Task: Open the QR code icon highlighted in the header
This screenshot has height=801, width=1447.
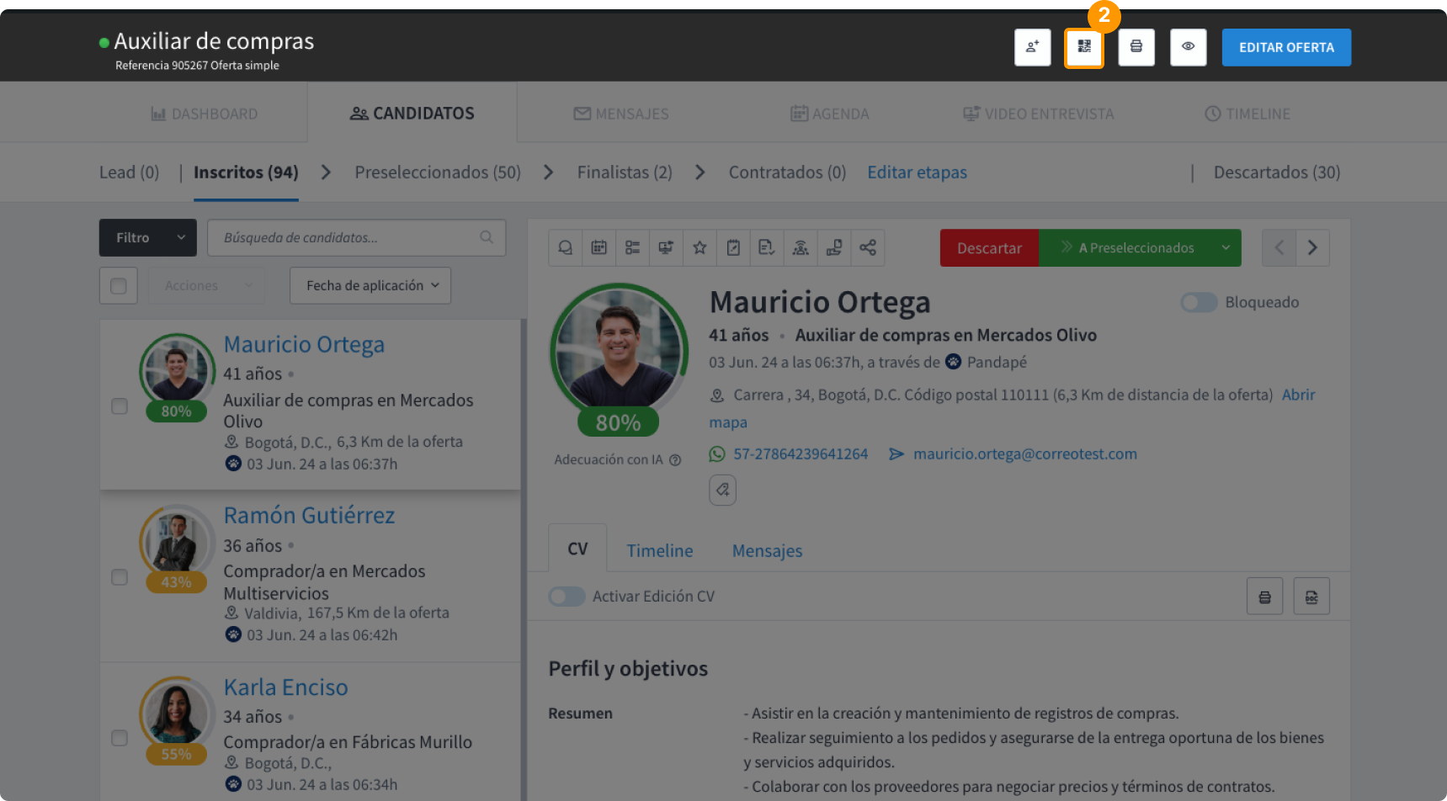Action: [1084, 48]
